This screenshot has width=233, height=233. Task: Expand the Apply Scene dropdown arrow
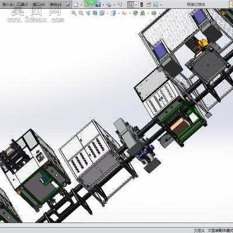pos(148,13)
